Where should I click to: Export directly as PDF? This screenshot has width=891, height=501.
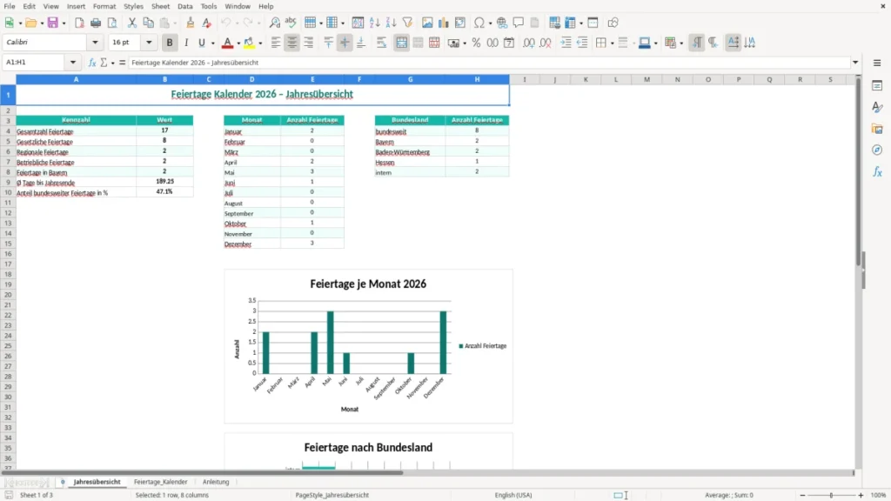(x=79, y=23)
